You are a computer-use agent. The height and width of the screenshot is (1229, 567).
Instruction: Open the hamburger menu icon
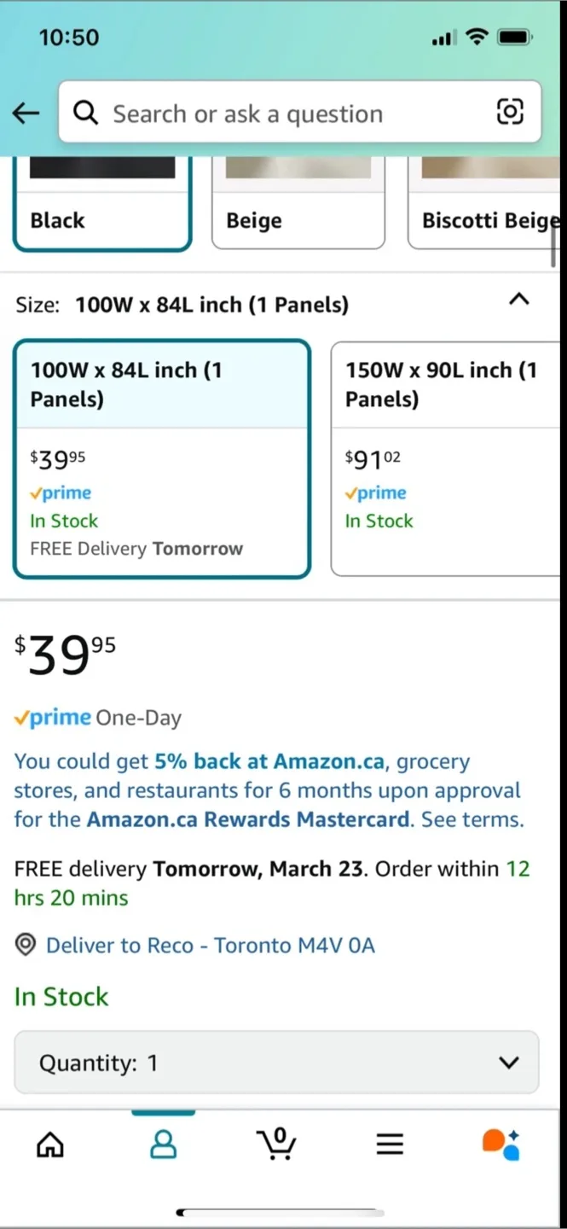pos(390,1144)
